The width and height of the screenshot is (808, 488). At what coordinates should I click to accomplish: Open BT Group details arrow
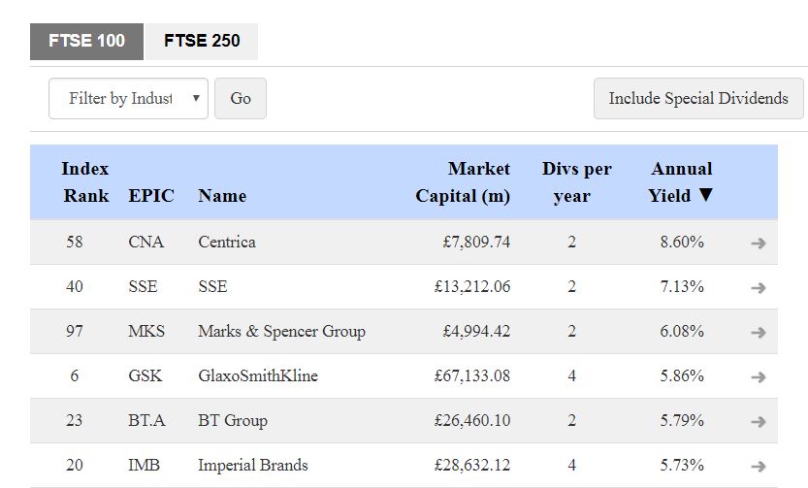(759, 422)
